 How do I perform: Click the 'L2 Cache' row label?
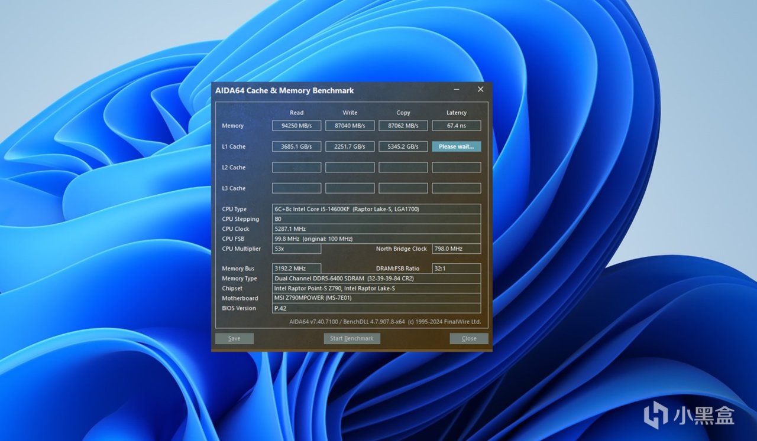(x=234, y=168)
